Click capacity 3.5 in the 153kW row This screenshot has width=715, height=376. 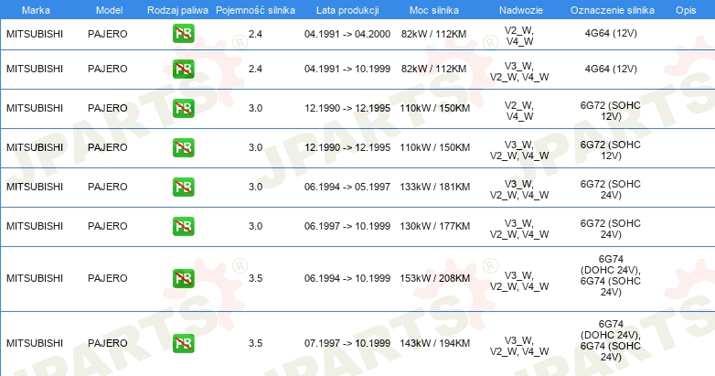click(x=255, y=278)
